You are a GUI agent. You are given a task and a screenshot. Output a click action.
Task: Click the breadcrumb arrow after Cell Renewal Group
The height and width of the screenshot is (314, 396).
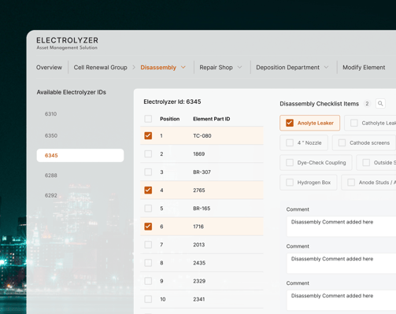[x=134, y=68]
